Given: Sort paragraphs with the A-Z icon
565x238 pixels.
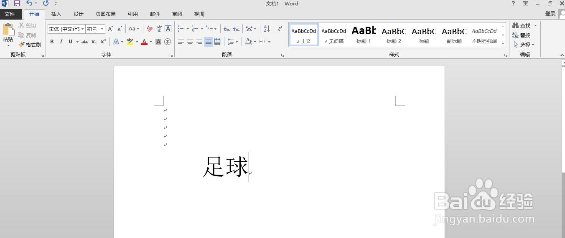Looking at the screenshot, I should [267, 29].
